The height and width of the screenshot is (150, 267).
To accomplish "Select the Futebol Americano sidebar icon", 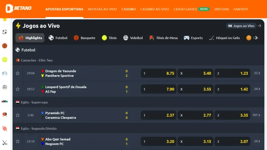I will (4, 128).
